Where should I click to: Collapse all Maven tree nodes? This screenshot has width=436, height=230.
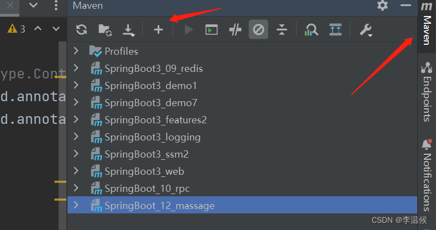pos(282,29)
